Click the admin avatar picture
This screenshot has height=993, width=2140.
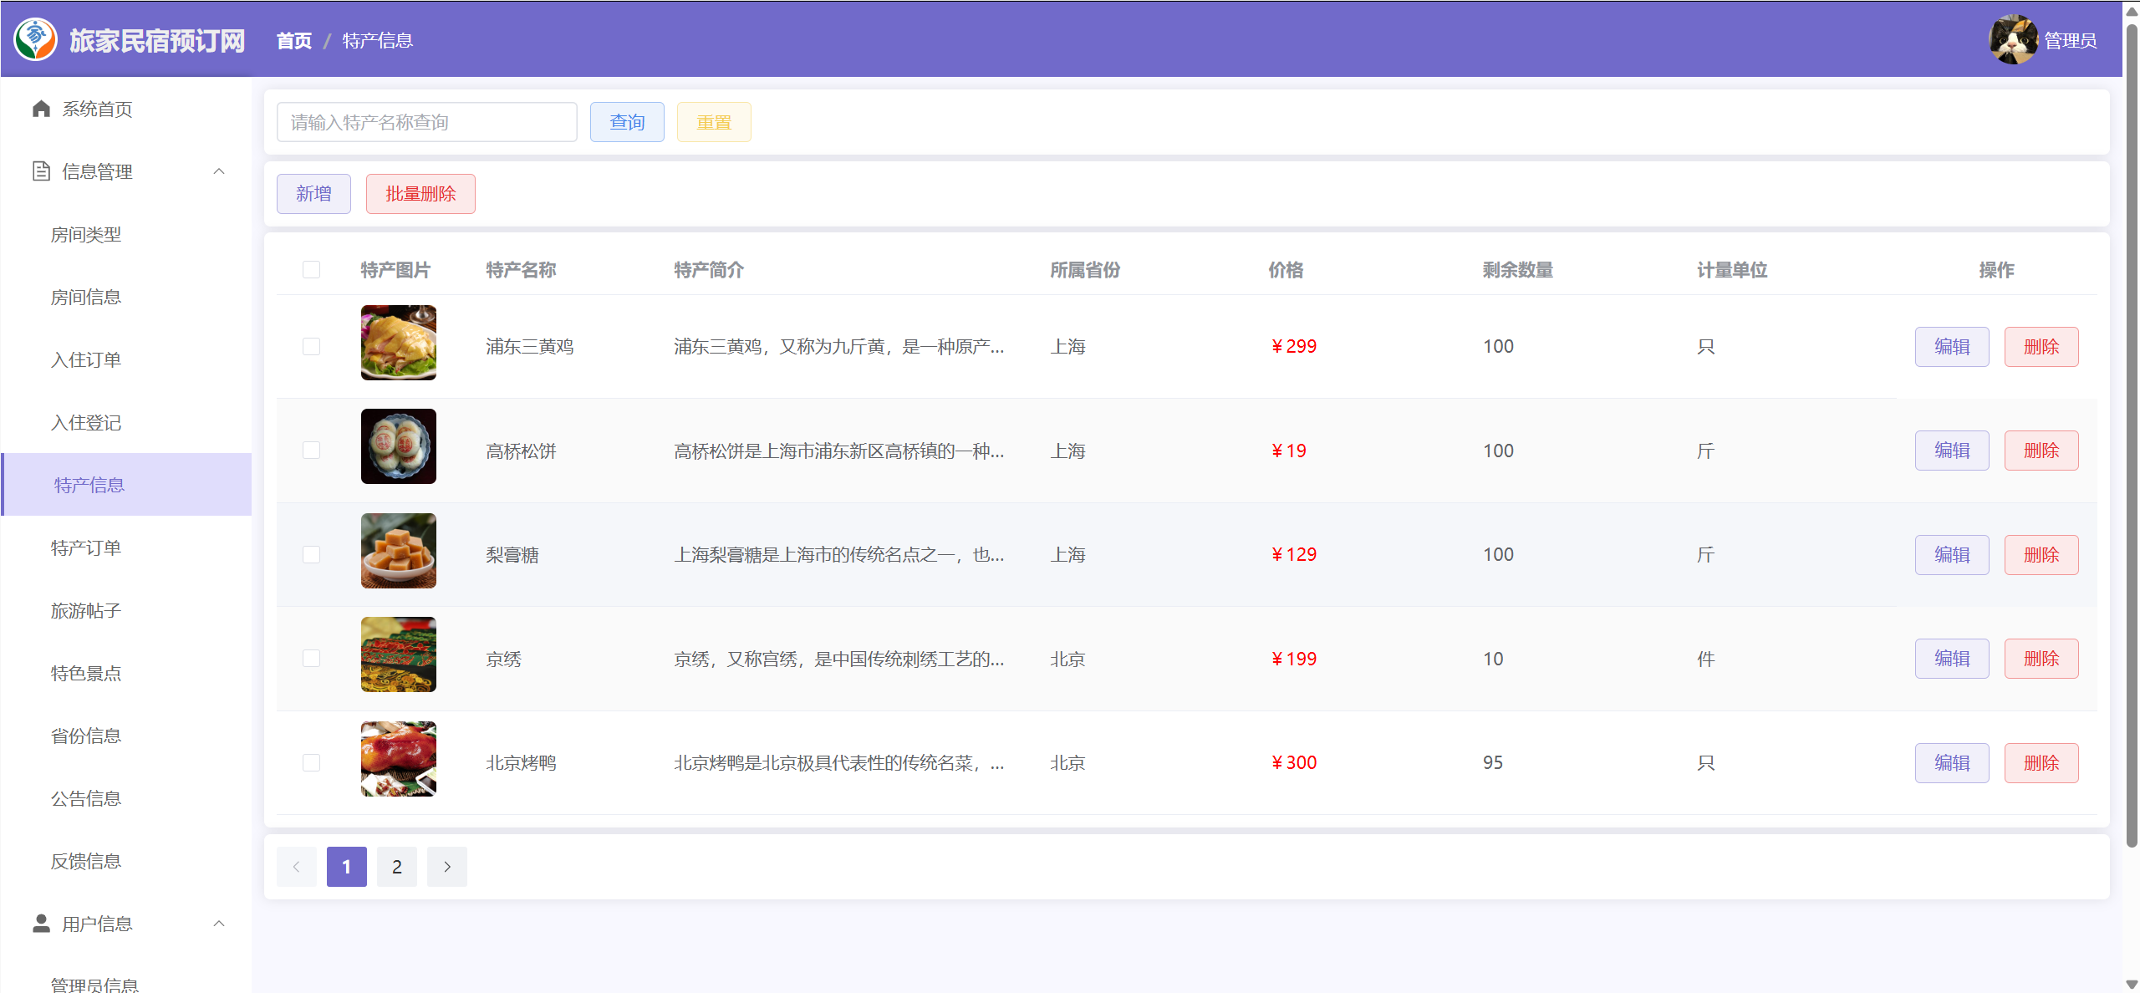pyautogui.click(x=2013, y=39)
